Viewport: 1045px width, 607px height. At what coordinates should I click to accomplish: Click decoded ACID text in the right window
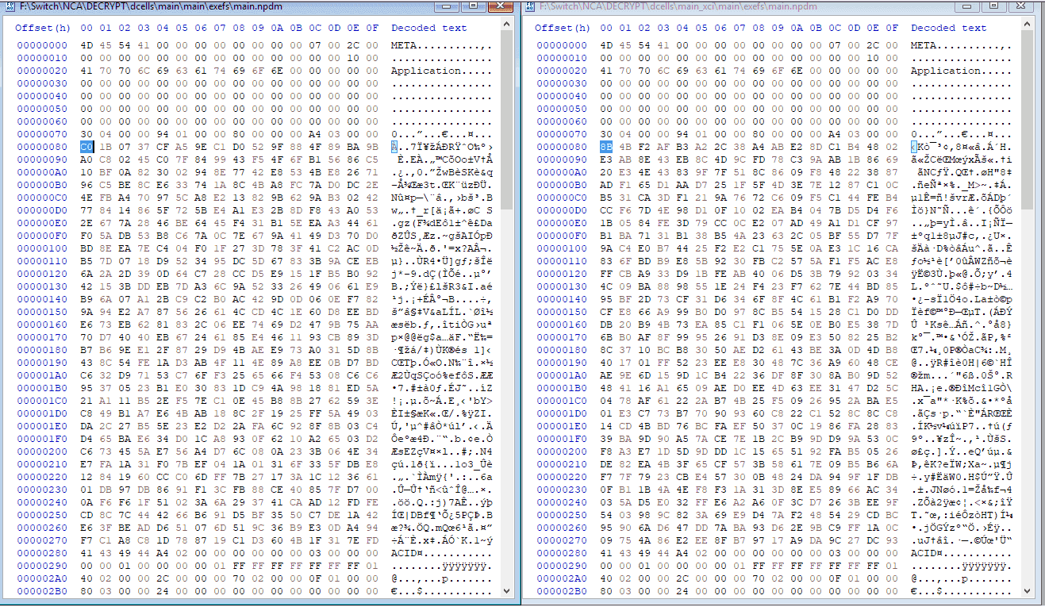click(x=924, y=553)
